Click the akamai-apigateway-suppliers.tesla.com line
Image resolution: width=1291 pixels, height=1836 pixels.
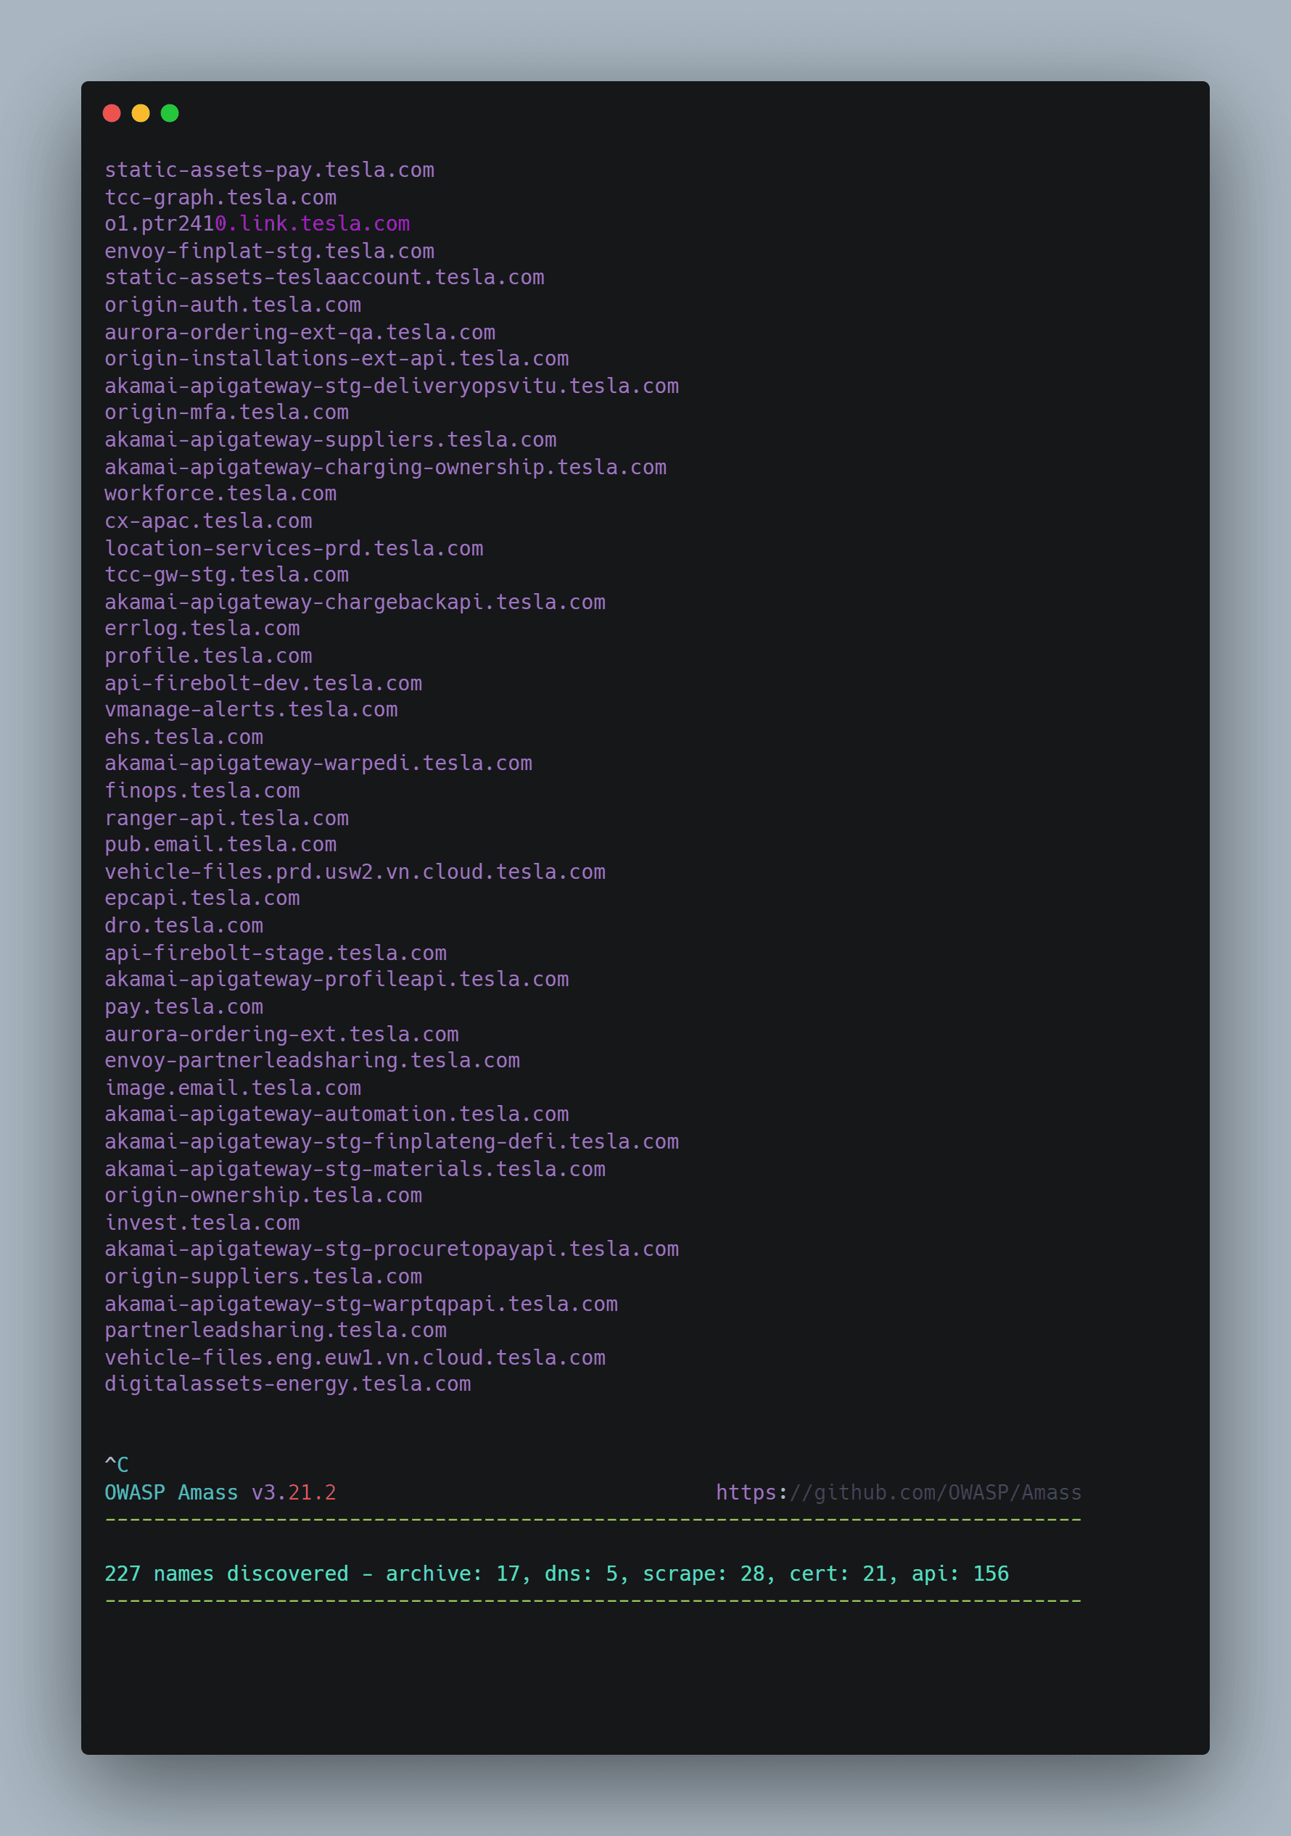click(330, 440)
